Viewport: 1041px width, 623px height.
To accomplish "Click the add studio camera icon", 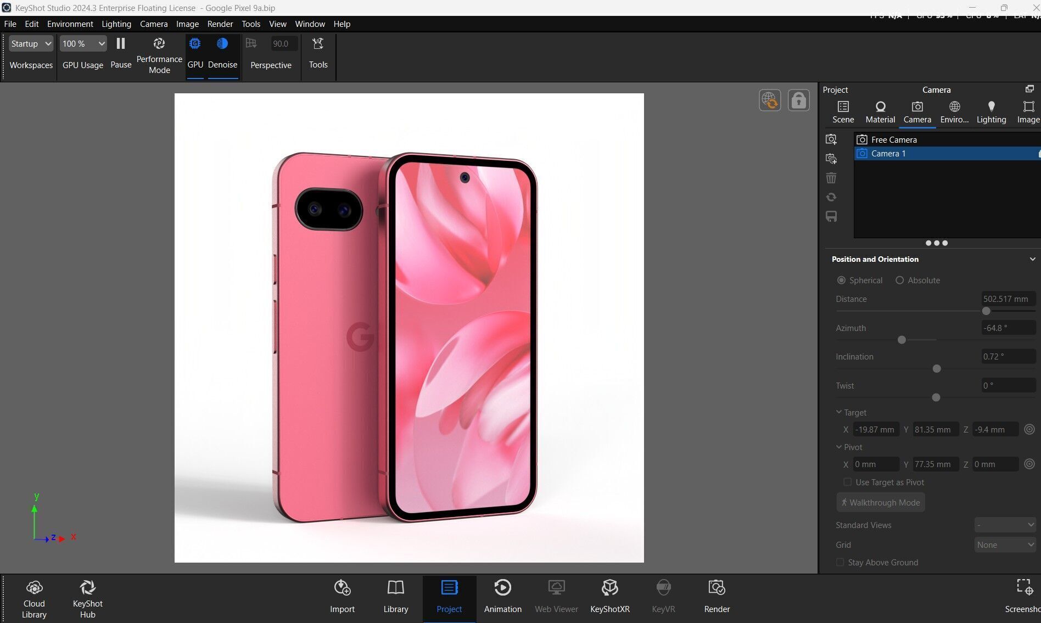I will pyautogui.click(x=831, y=159).
